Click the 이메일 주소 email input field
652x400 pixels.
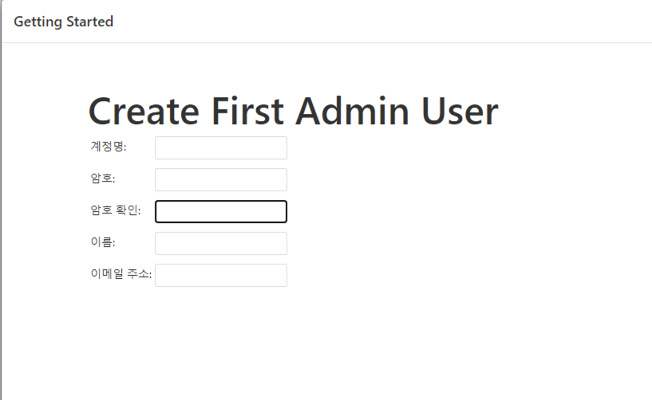[x=221, y=275]
